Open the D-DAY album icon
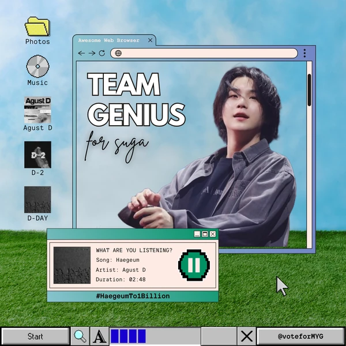The image size is (346, 346). coord(37,200)
